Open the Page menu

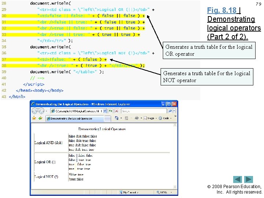click(x=150, y=118)
